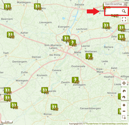This screenshot has height=125, width=129.
Task: Open the OpenStreetMap layer dropdown
Action: coord(115,4)
